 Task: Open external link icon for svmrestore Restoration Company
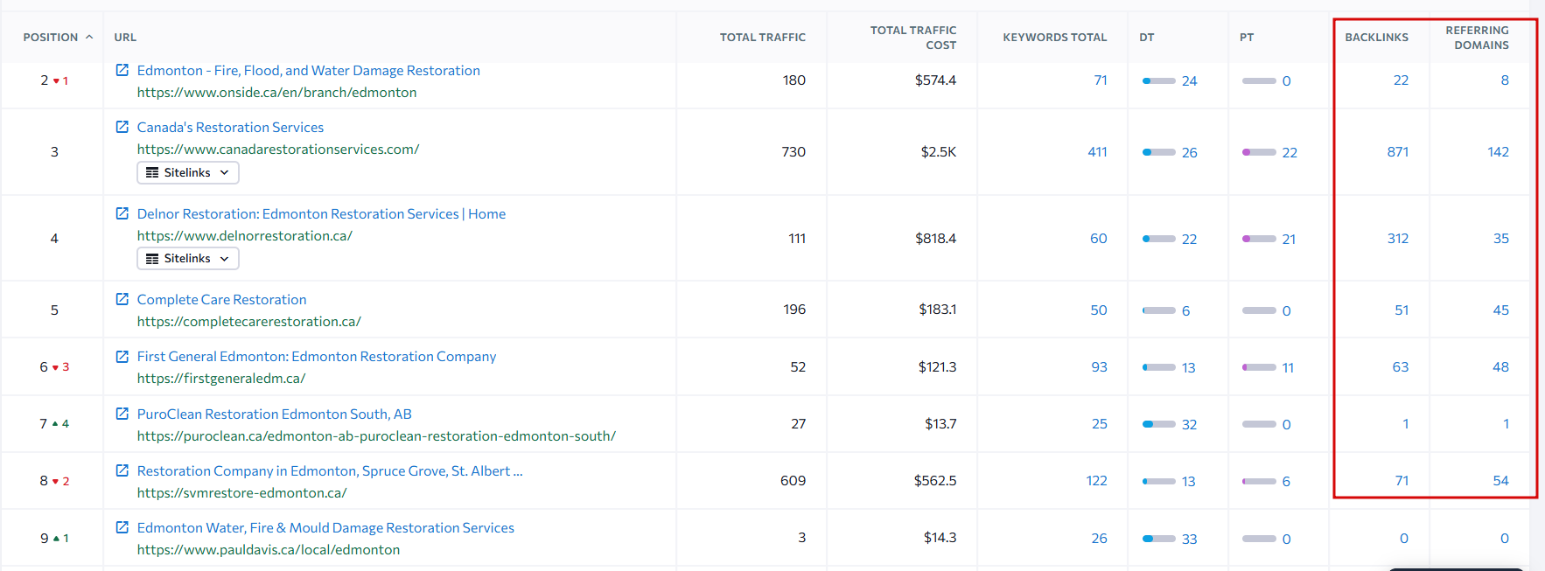122,470
